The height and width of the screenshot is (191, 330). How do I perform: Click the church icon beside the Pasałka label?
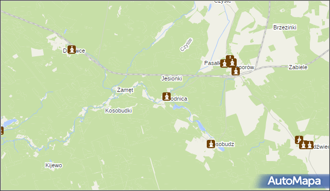click(x=224, y=63)
